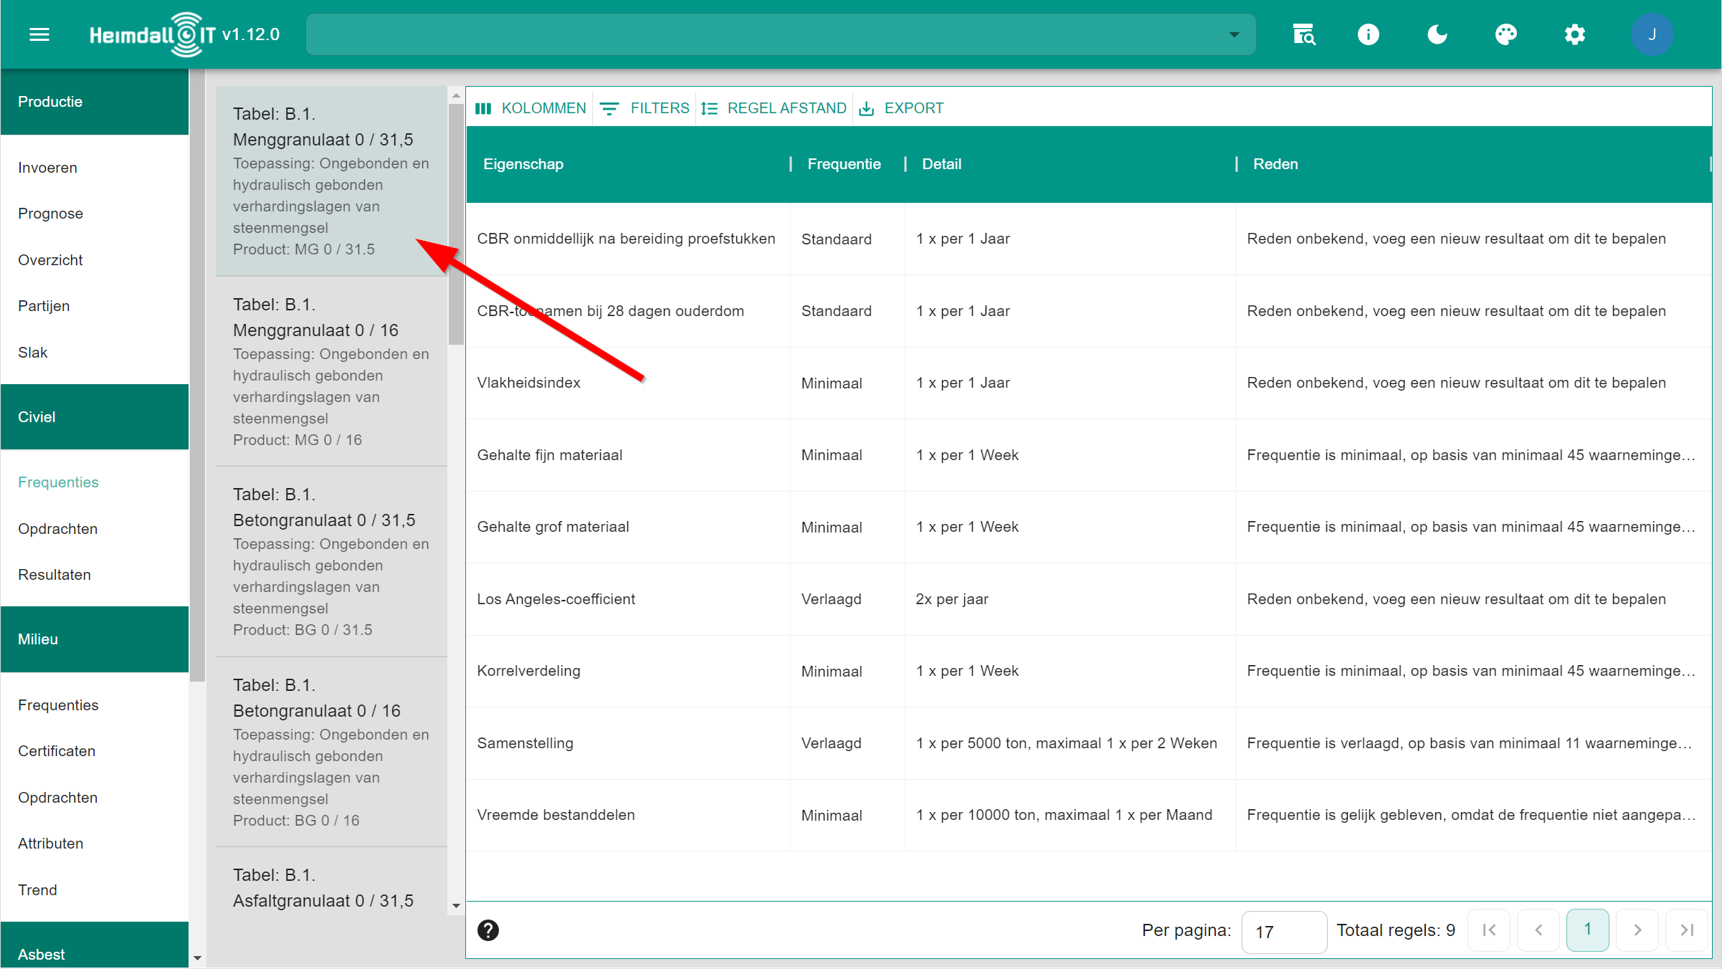Go to previous page of table
This screenshot has width=1722, height=969.
tap(1538, 930)
